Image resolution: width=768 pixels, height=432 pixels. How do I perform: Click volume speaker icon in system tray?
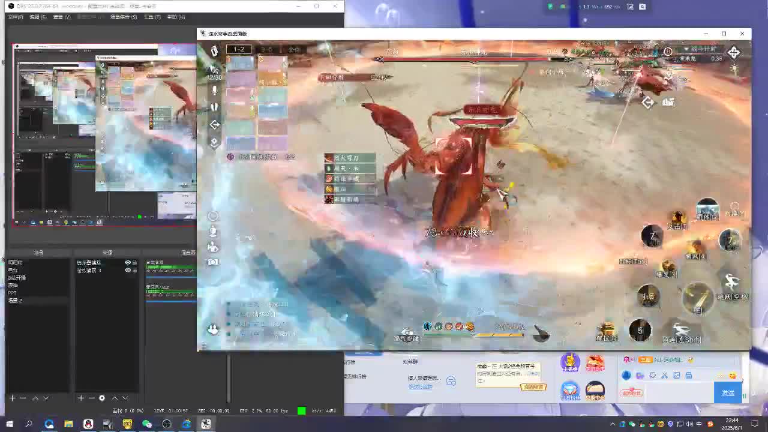[x=689, y=424]
